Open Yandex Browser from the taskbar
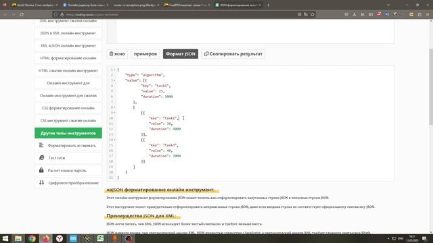Screen dimensions: 433x243 pyautogui.click(x=60, y=238)
